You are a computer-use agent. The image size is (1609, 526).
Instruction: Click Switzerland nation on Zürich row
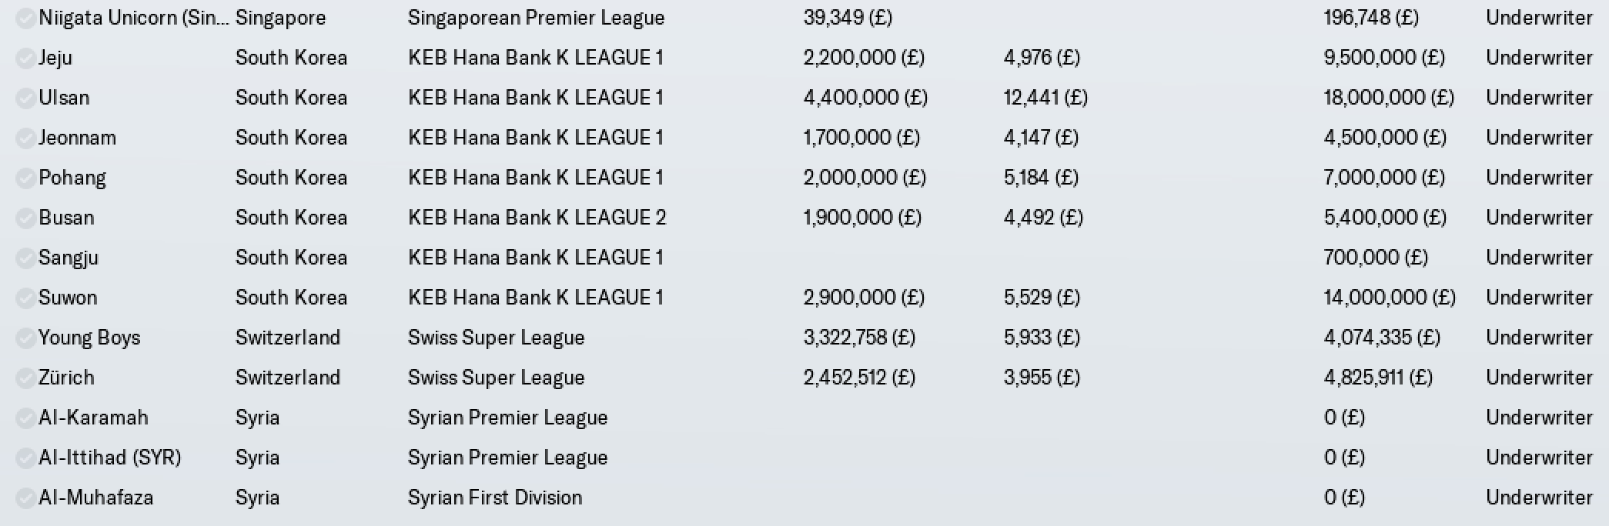(x=288, y=378)
